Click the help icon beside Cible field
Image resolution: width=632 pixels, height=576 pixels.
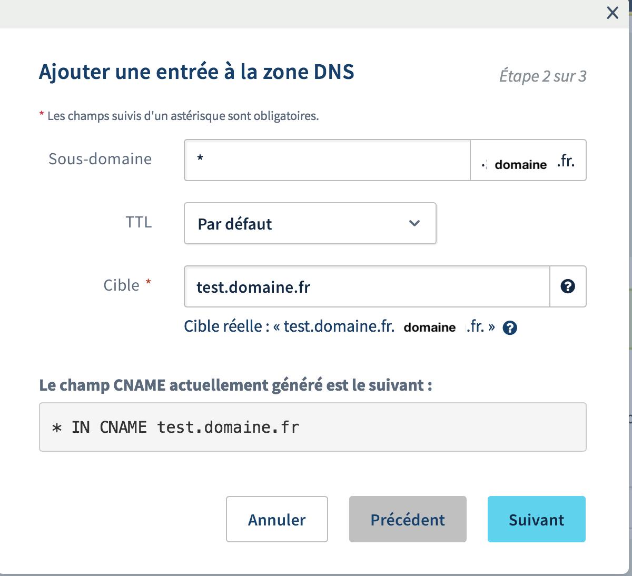click(x=568, y=286)
